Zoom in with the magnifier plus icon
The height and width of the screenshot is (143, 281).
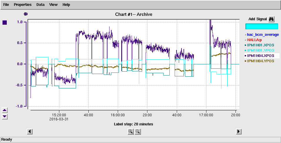coord(131,132)
